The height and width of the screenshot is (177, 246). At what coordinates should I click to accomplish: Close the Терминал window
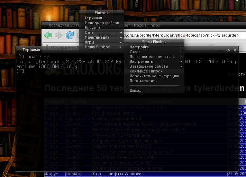click(235, 50)
